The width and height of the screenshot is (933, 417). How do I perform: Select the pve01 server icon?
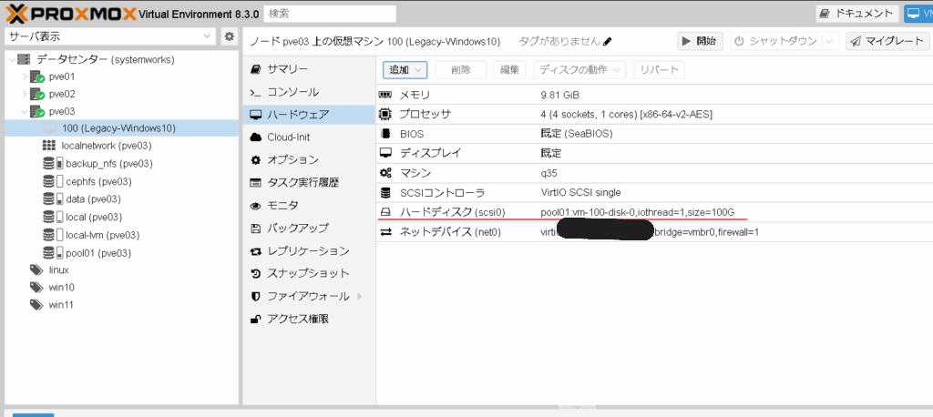pos(37,76)
